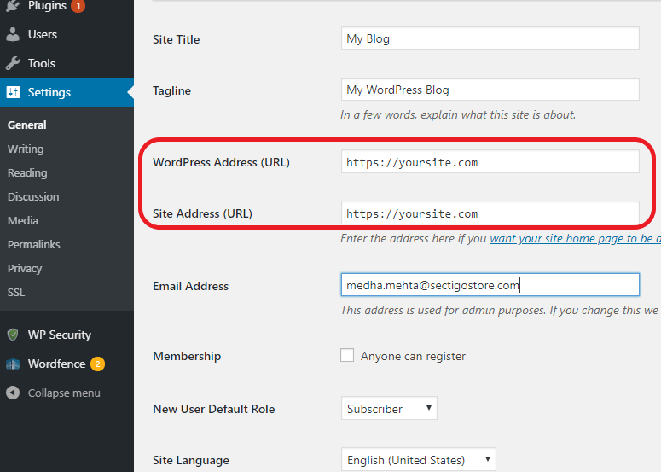The height and width of the screenshot is (472, 661).
Task: Open the Writing settings submenu
Action: [x=26, y=149]
